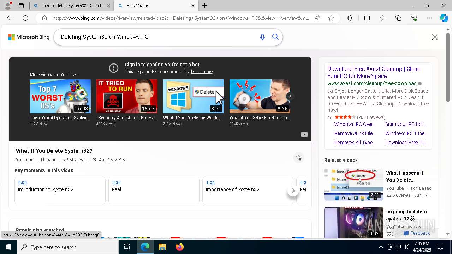452x254 pixels.
Task: Adjust volume via taskbar speaker icon
Action: point(406,247)
